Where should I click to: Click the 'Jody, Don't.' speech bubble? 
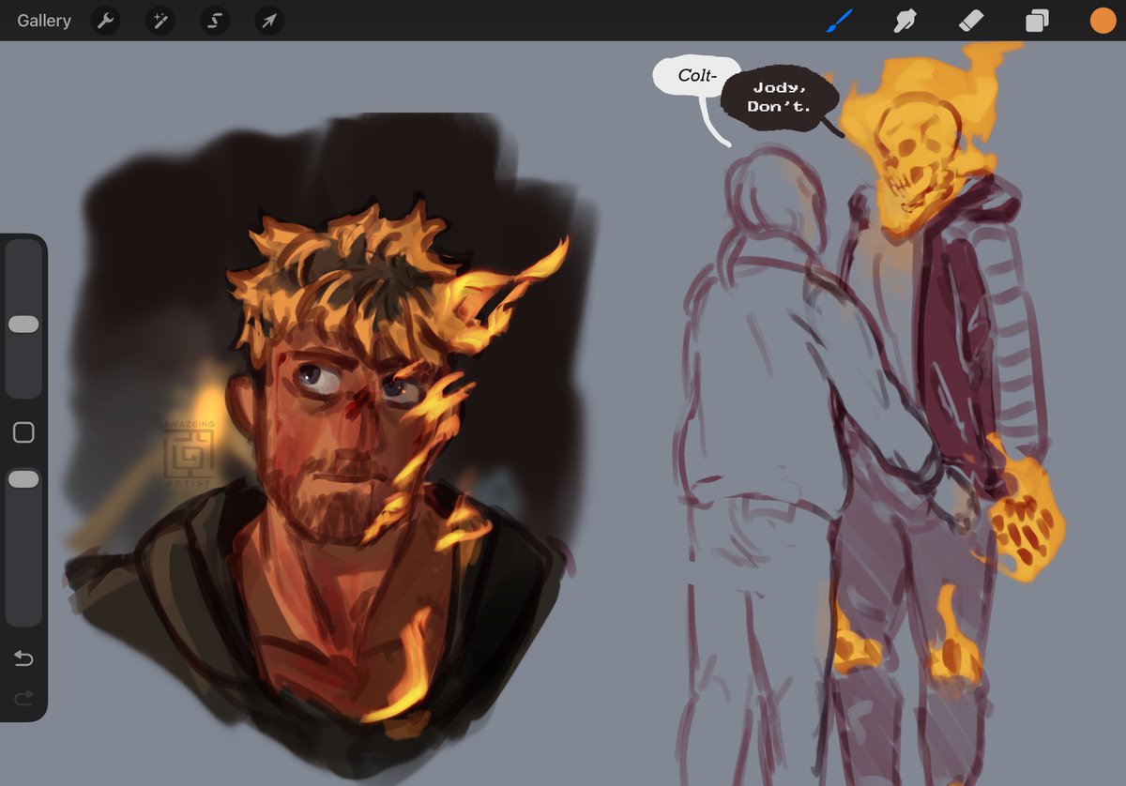779,97
